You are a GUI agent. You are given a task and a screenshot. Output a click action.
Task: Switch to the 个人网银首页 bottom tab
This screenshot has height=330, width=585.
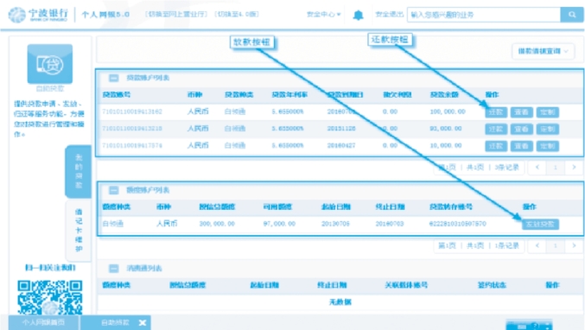point(44,322)
